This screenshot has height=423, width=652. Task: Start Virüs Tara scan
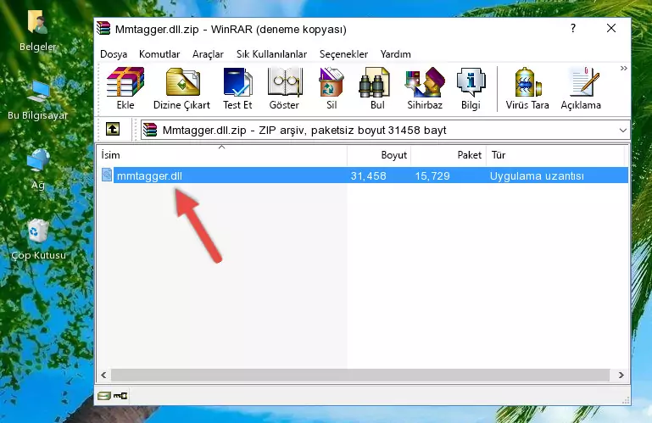527,88
